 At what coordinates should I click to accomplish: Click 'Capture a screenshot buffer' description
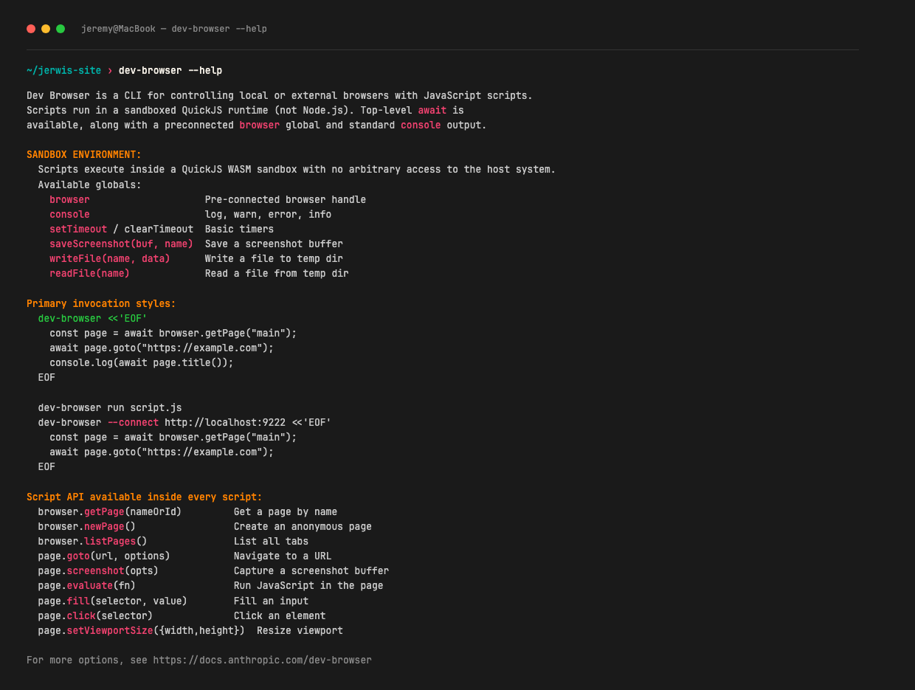(311, 571)
